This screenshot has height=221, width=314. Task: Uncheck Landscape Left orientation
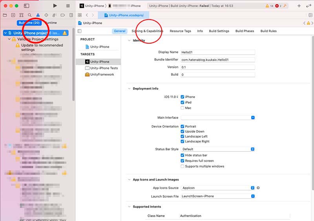(x=182, y=137)
